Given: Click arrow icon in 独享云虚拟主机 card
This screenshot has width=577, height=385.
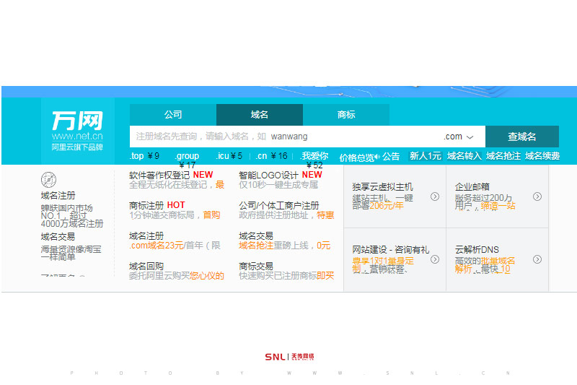Looking at the screenshot, I should click(435, 196).
